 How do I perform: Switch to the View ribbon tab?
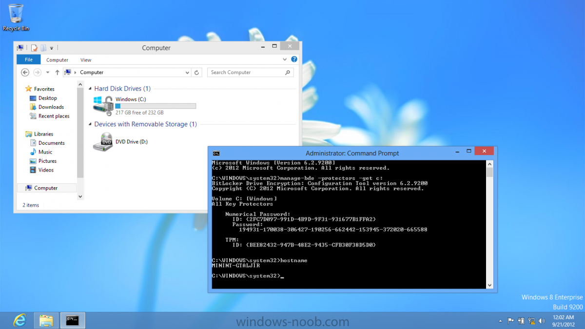pyautogui.click(x=86, y=60)
